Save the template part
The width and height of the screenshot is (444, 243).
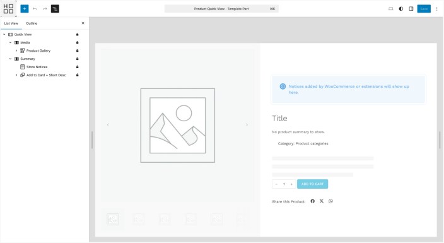(424, 9)
